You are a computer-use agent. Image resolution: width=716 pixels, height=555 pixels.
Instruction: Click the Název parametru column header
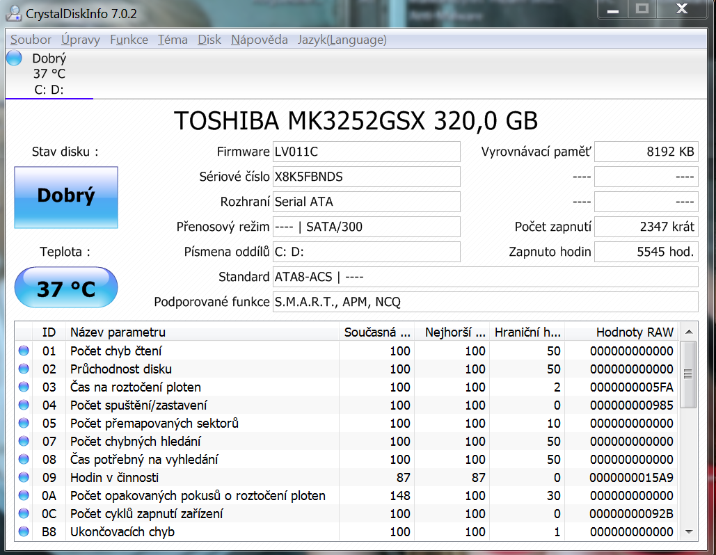[x=202, y=332]
